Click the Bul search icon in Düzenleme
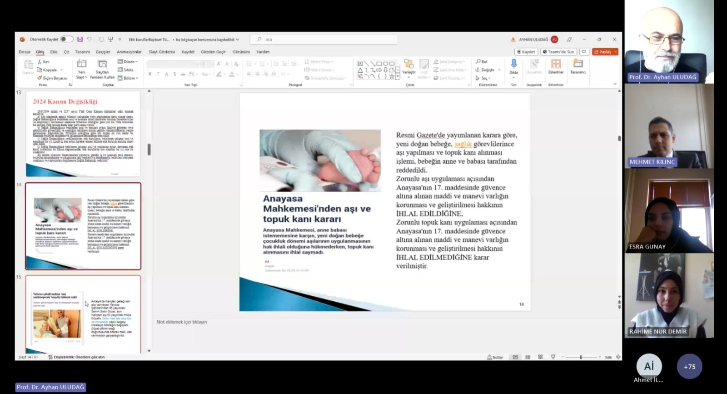Screen dimensions: 727x394 pyautogui.click(x=482, y=61)
